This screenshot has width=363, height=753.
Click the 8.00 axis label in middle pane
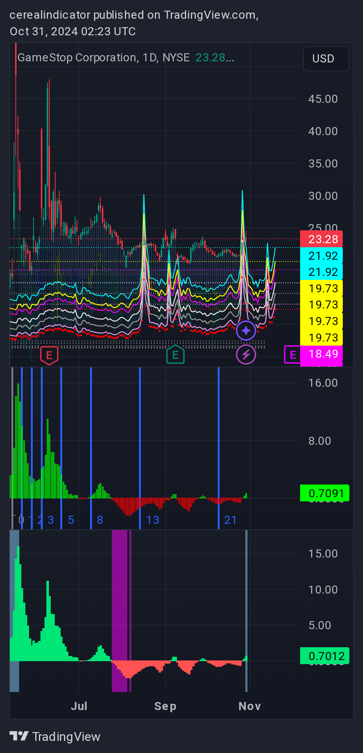320,441
